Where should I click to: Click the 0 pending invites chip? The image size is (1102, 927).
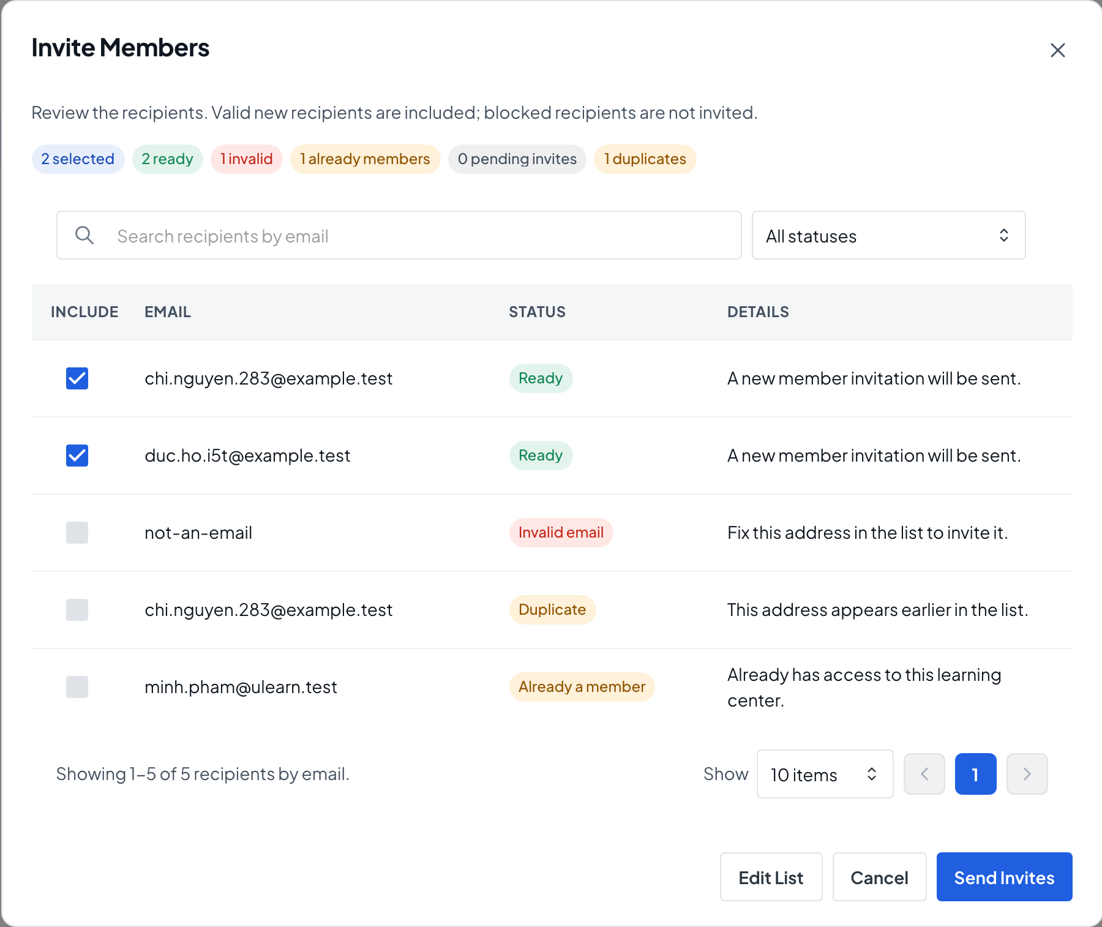click(517, 159)
